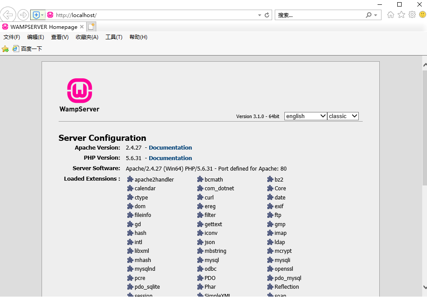Click the ldap extension text
Screen dimensions: 427x297
(280, 242)
